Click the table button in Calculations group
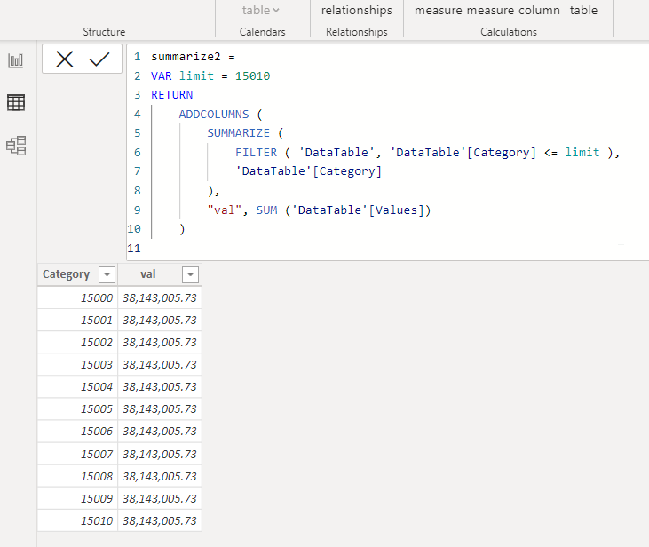Screen dimensions: 649x547 pyautogui.click(x=583, y=10)
